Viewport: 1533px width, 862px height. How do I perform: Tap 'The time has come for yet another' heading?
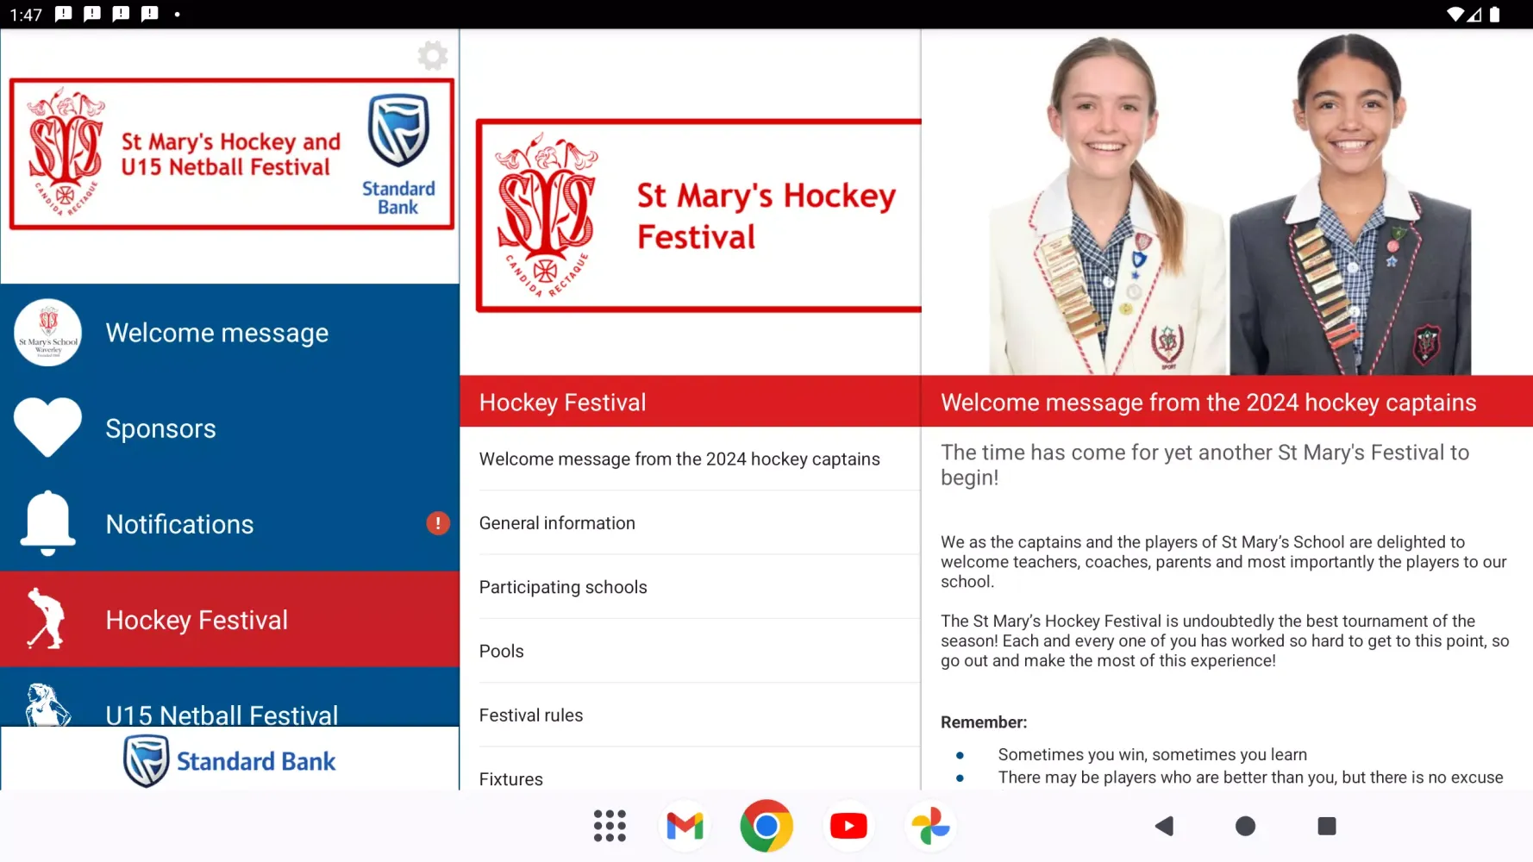[1204, 465]
